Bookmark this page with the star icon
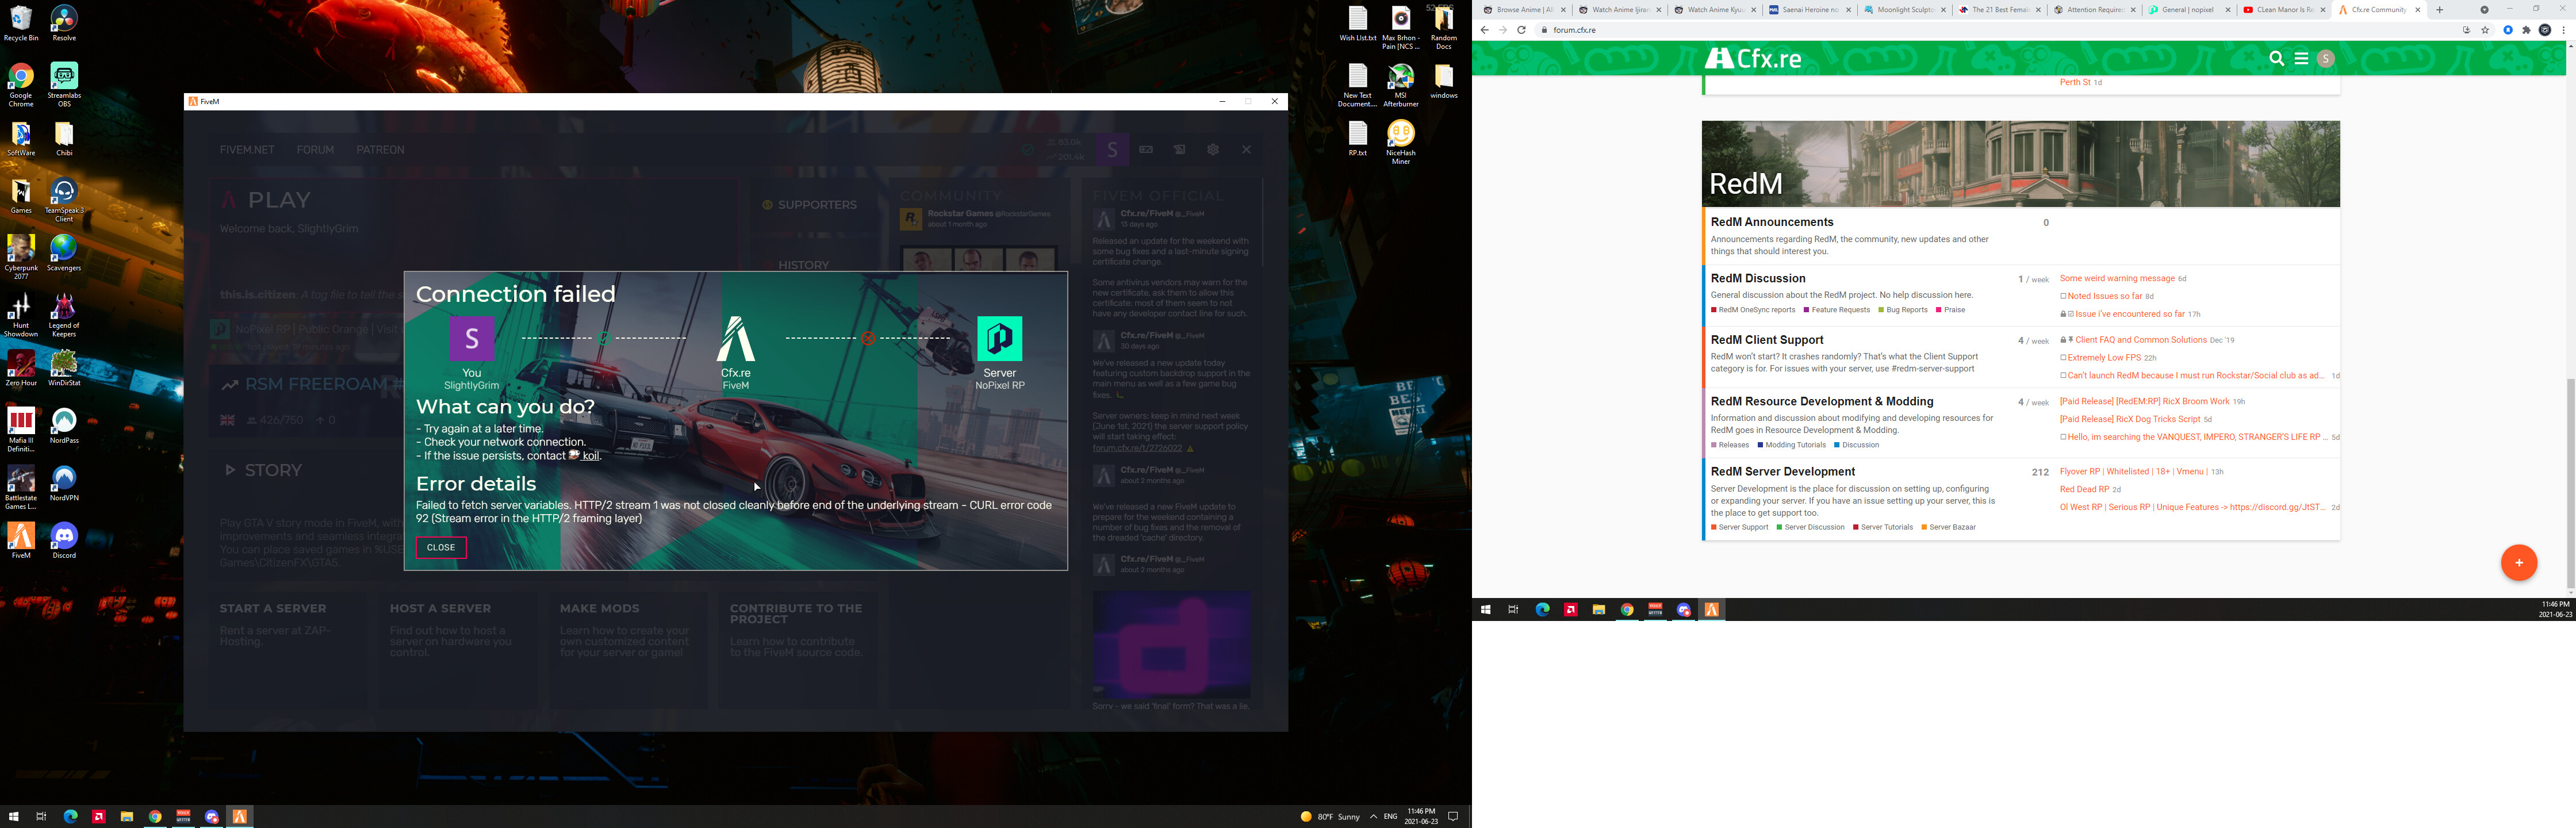 [x=2485, y=30]
